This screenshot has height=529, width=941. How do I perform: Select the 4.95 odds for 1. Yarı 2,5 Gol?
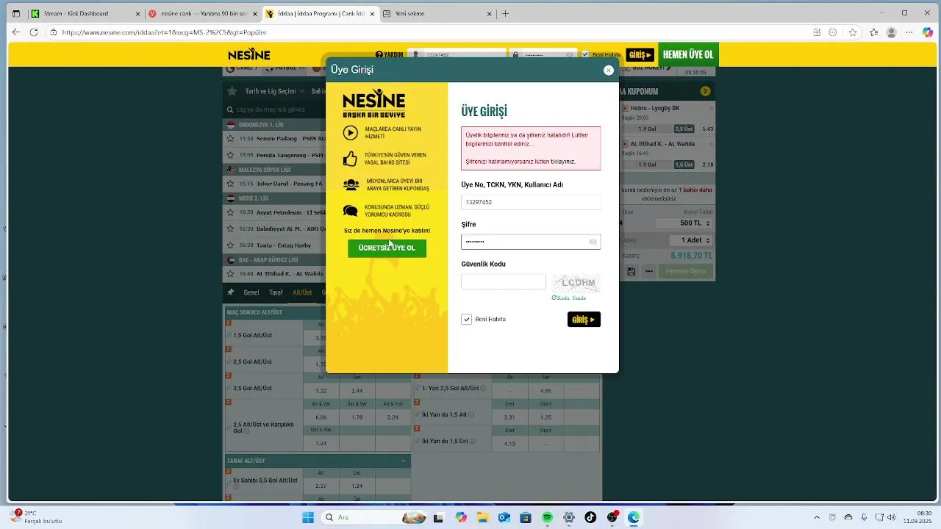click(x=545, y=391)
